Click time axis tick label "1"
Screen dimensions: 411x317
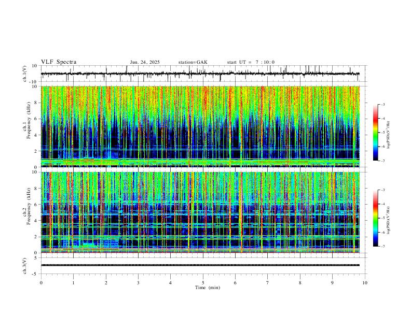tap(73, 283)
